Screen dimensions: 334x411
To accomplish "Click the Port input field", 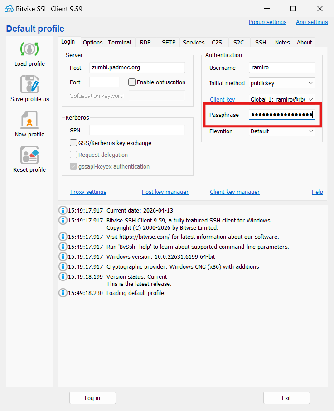I will coord(105,82).
